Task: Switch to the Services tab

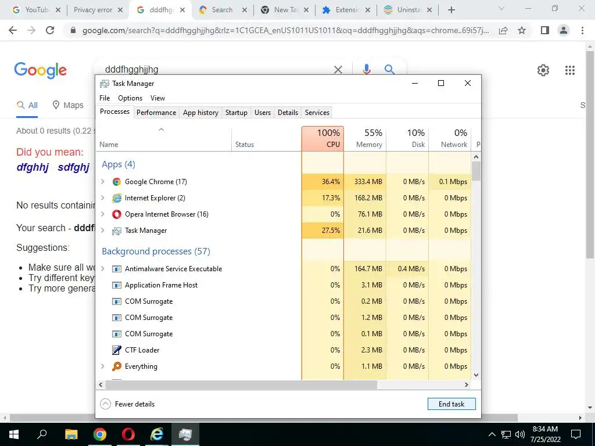Action: coord(317,113)
